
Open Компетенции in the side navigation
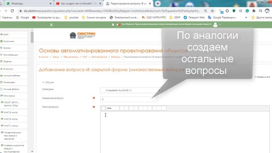coord(14,55)
